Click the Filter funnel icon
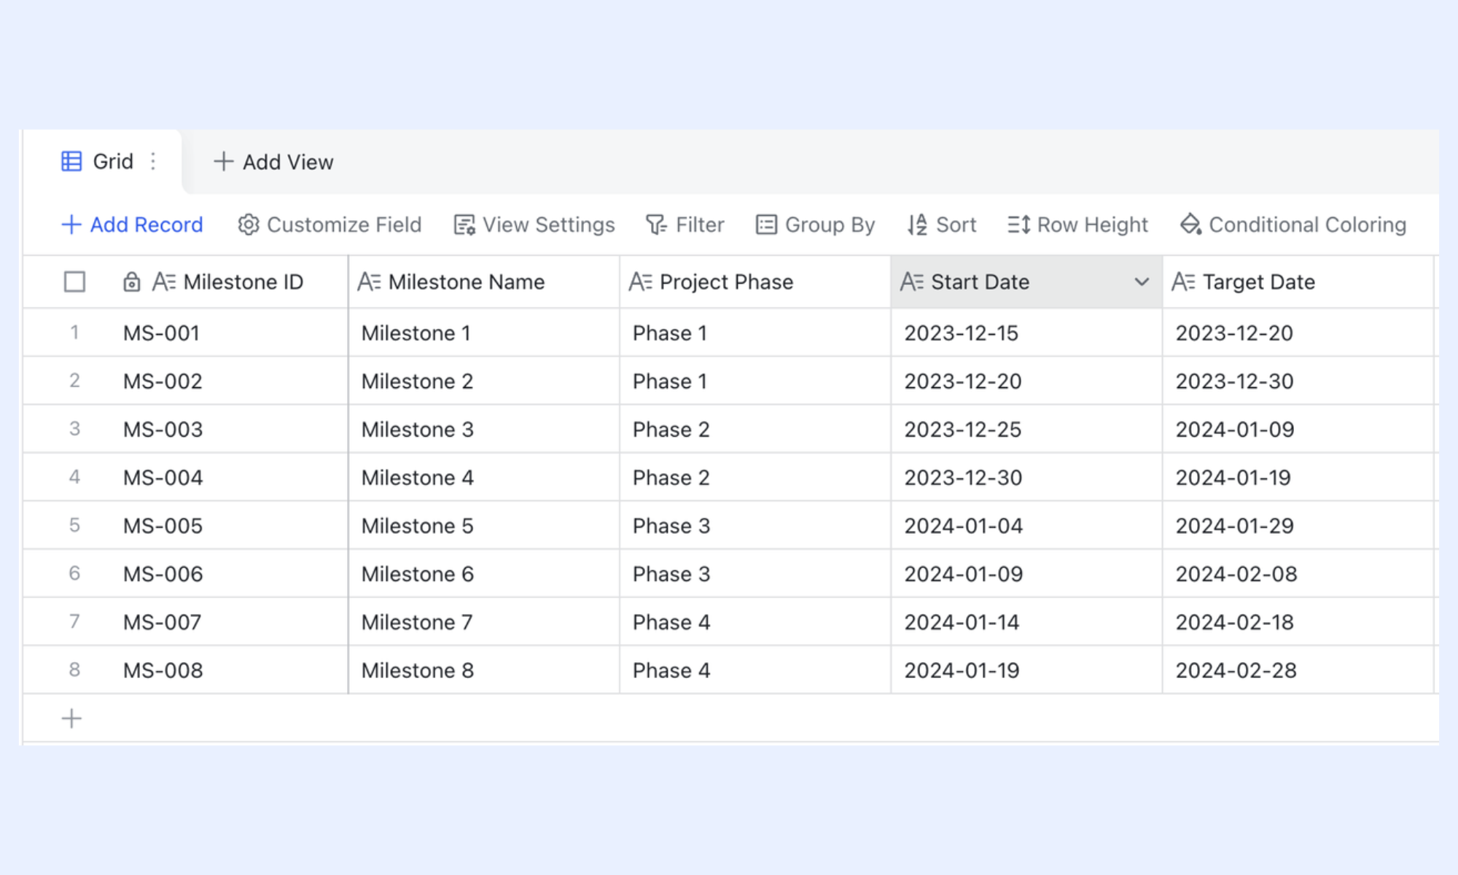Image resolution: width=1458 pixels, height=875 pixels. [656, 225]
